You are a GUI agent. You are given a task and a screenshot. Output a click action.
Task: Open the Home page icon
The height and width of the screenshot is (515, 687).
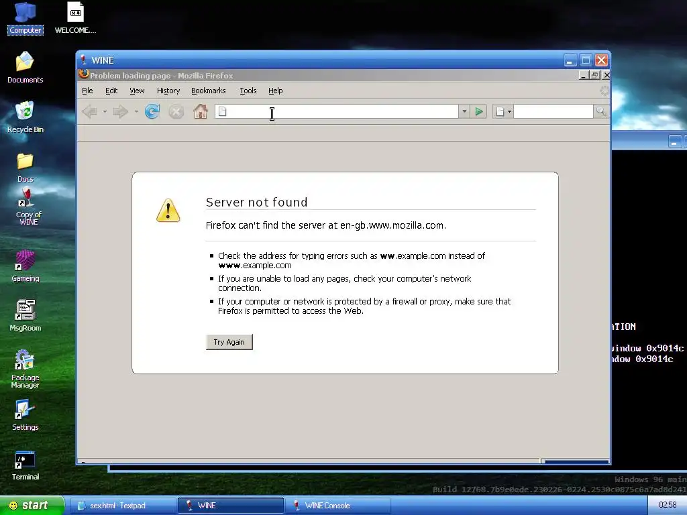(201, 112)
